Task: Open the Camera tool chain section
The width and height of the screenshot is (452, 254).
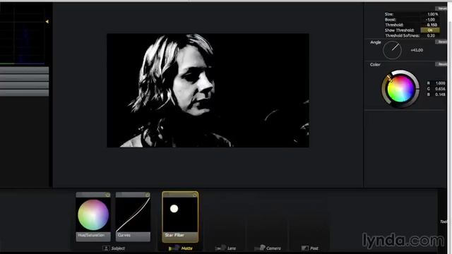Action: coord(268,248)
